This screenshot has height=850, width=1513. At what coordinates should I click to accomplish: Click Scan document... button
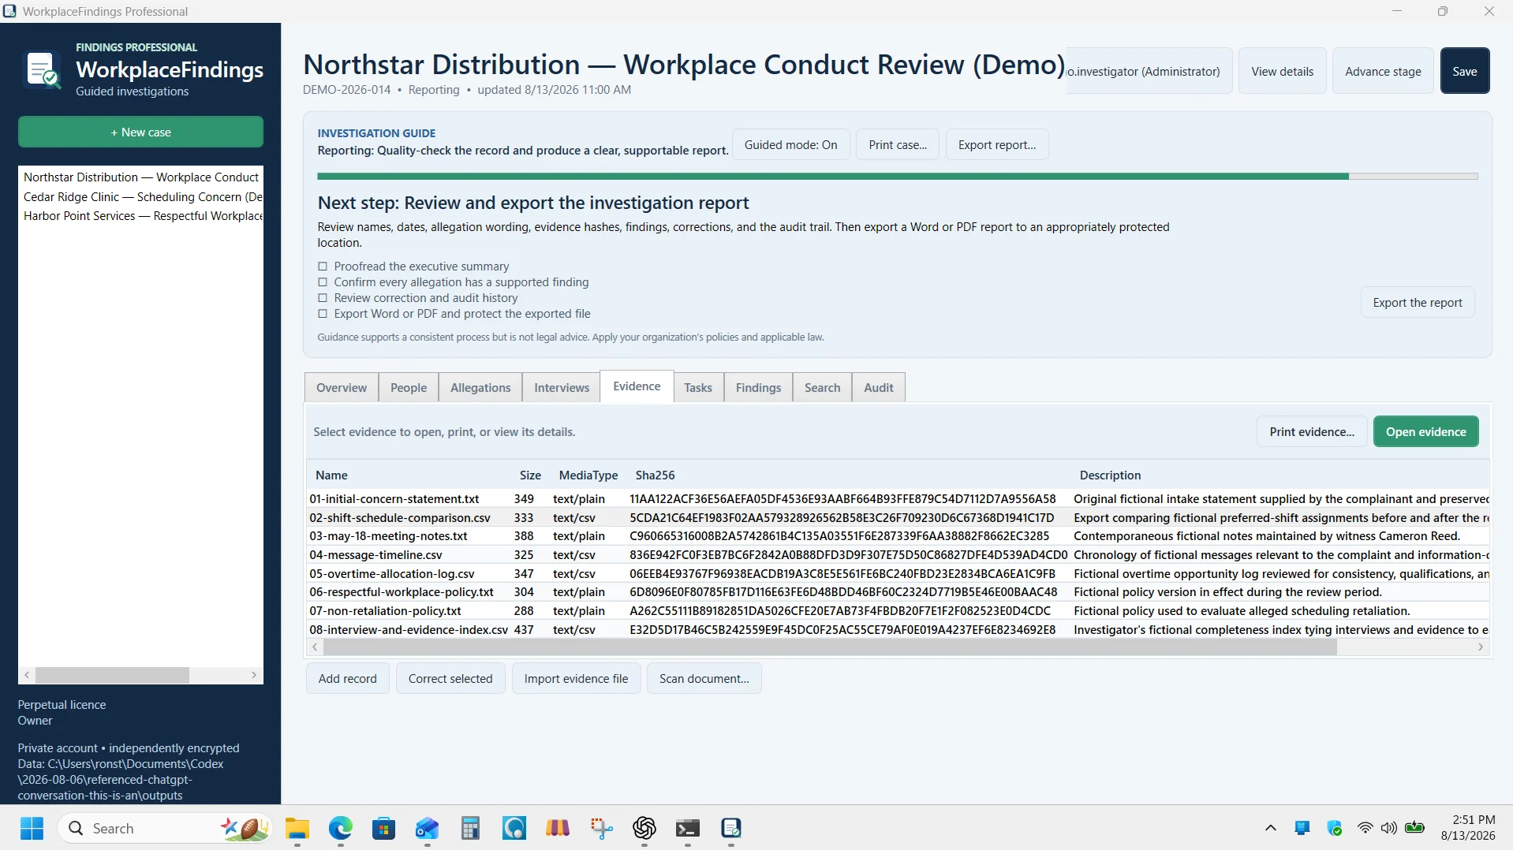pyautogui.click(x=704, y=678)
